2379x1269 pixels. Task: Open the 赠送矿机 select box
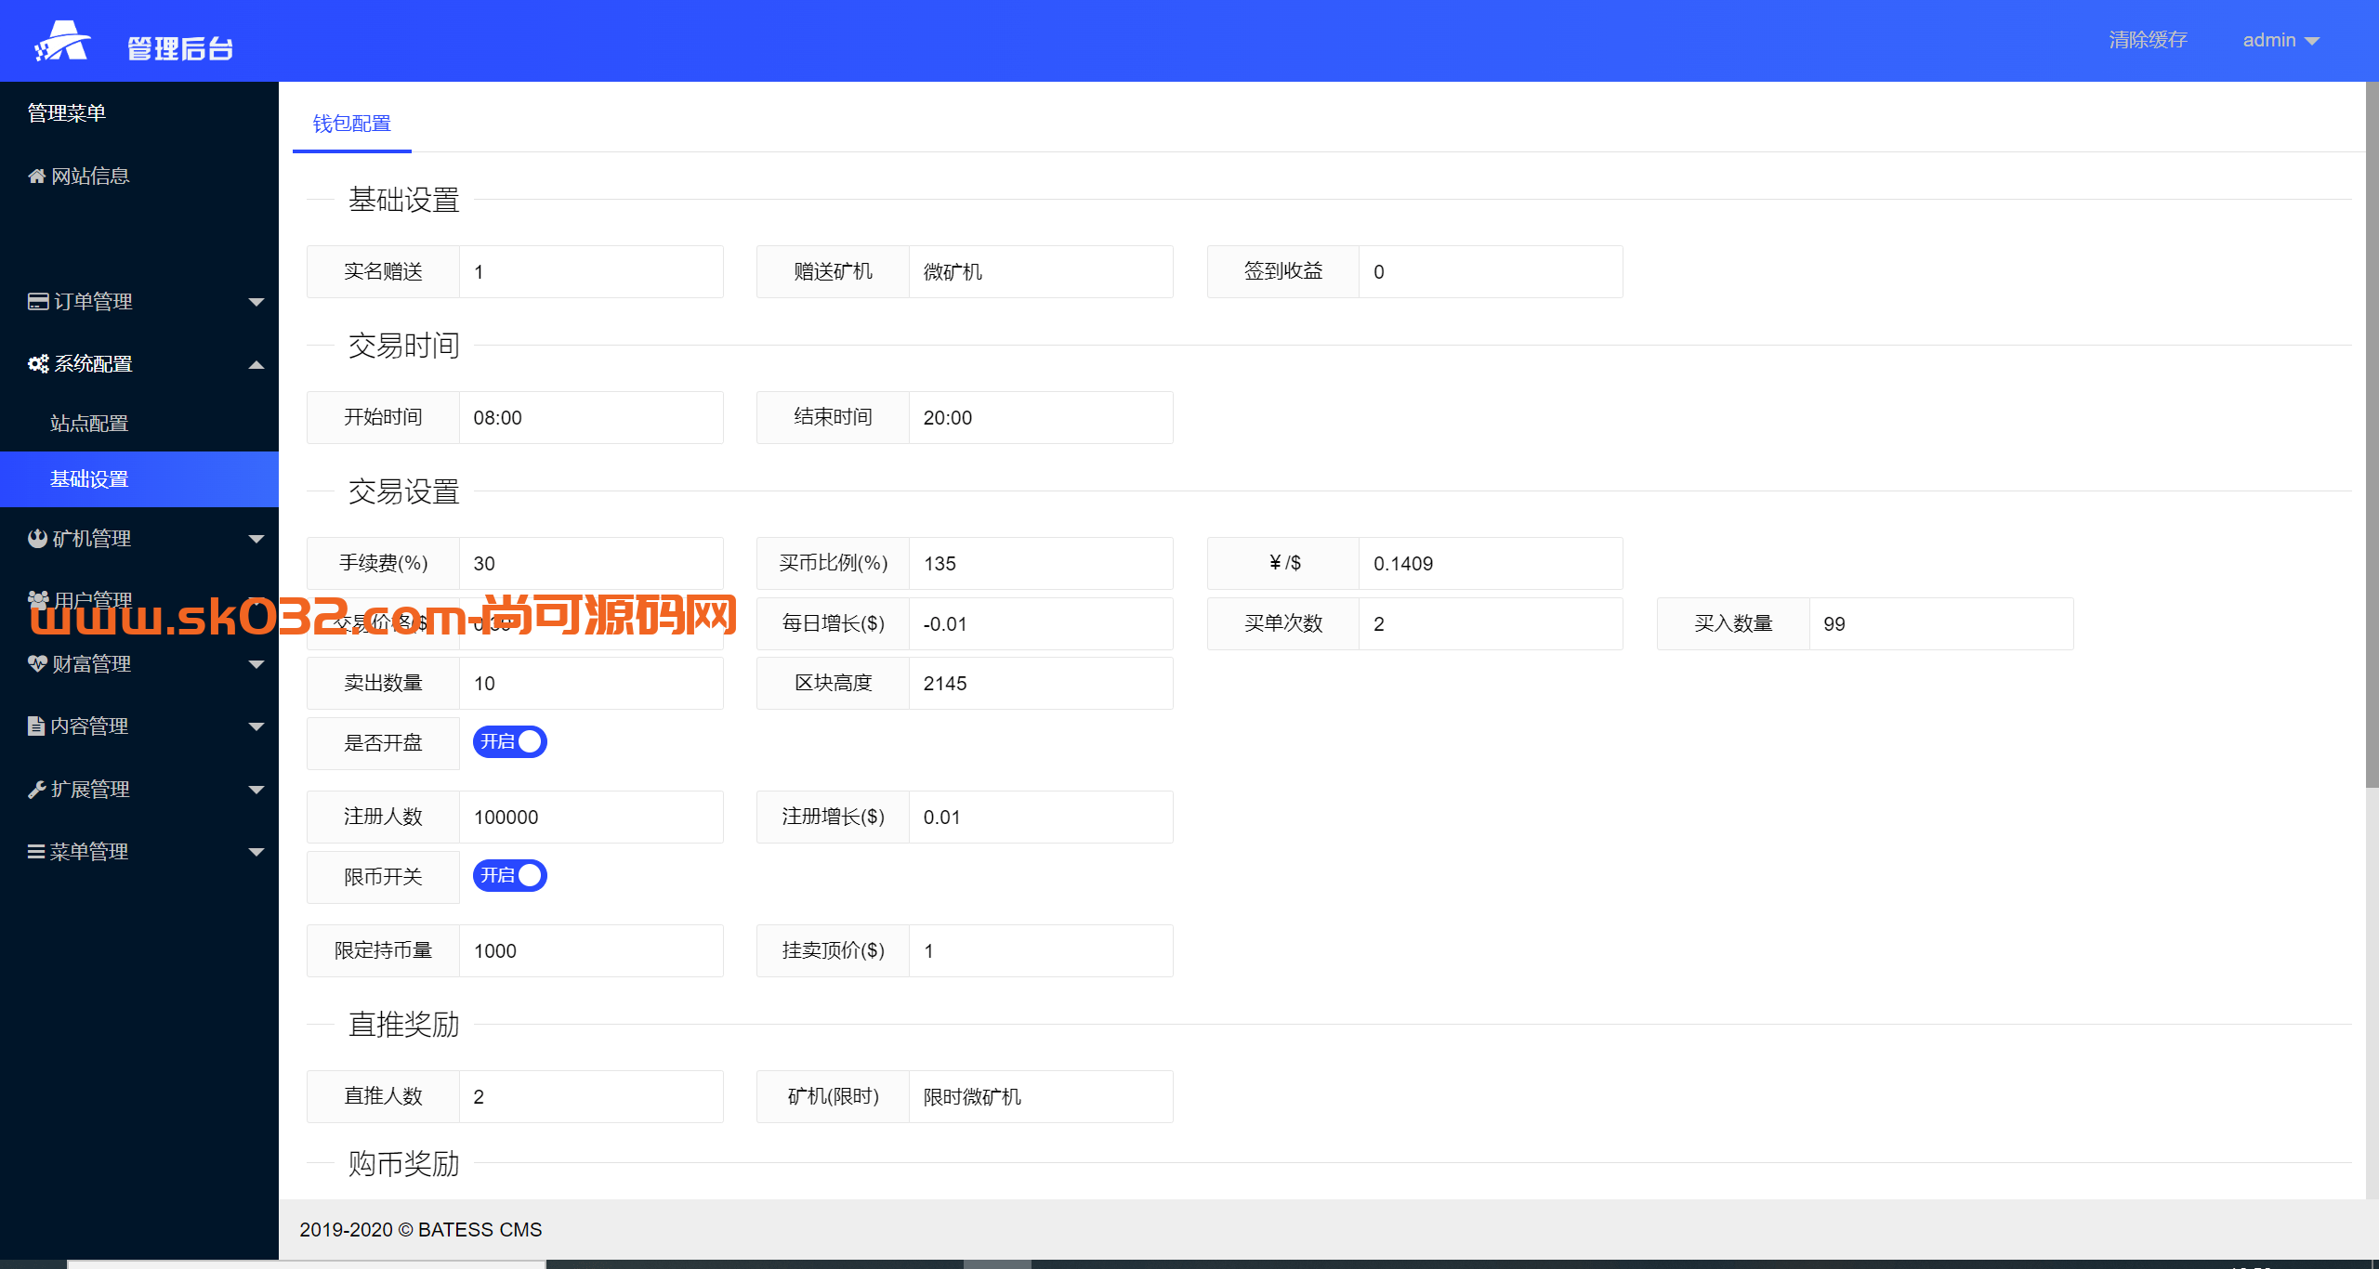pos(1041,272)
